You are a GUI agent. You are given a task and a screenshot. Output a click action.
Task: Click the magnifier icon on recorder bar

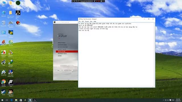click(76, 1)
